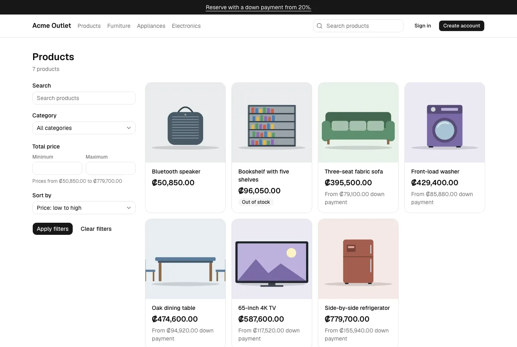
Task: Go to Furniture category in header
Action: [119, 26]
